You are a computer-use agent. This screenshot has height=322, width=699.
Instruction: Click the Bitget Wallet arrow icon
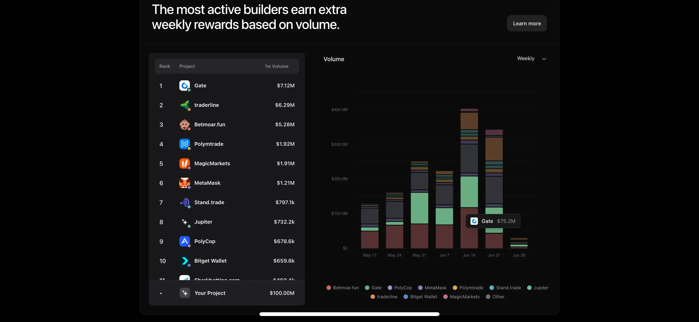[184, 261]
